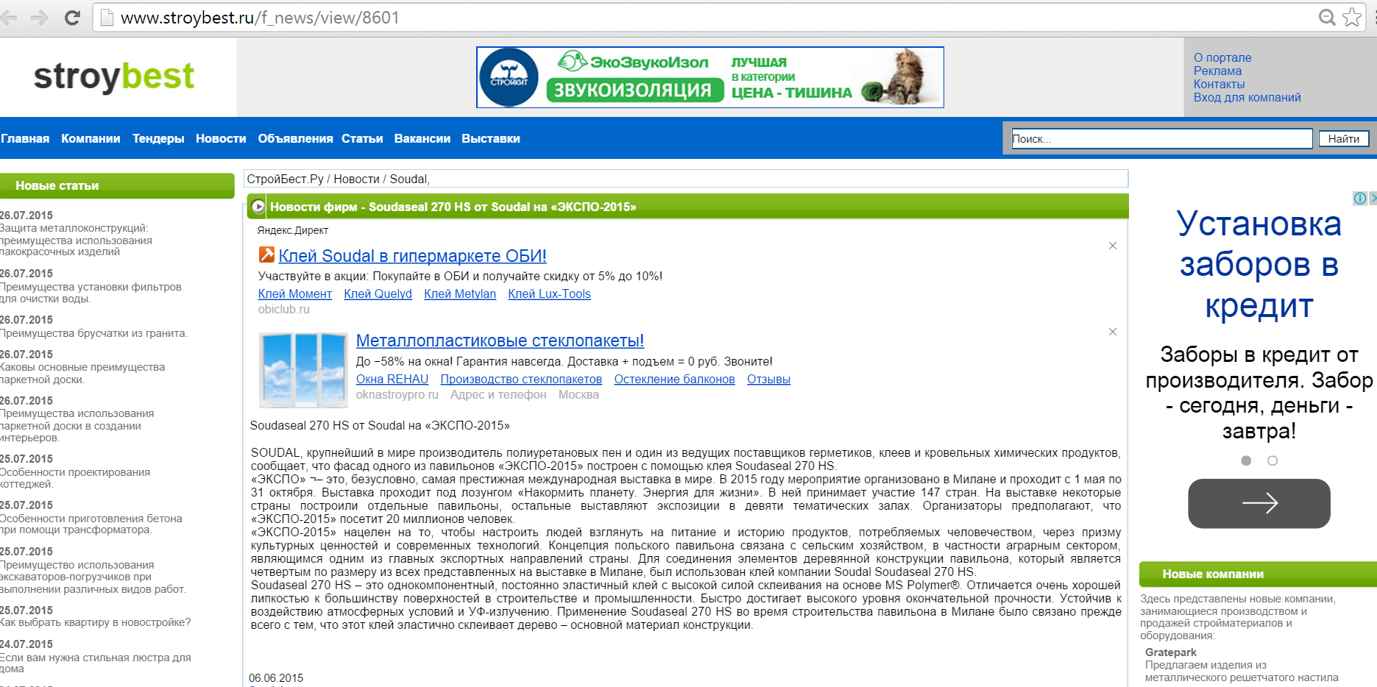Click the Окна REHAU link
1377x687 pixels.
click(x=392, y=379)
